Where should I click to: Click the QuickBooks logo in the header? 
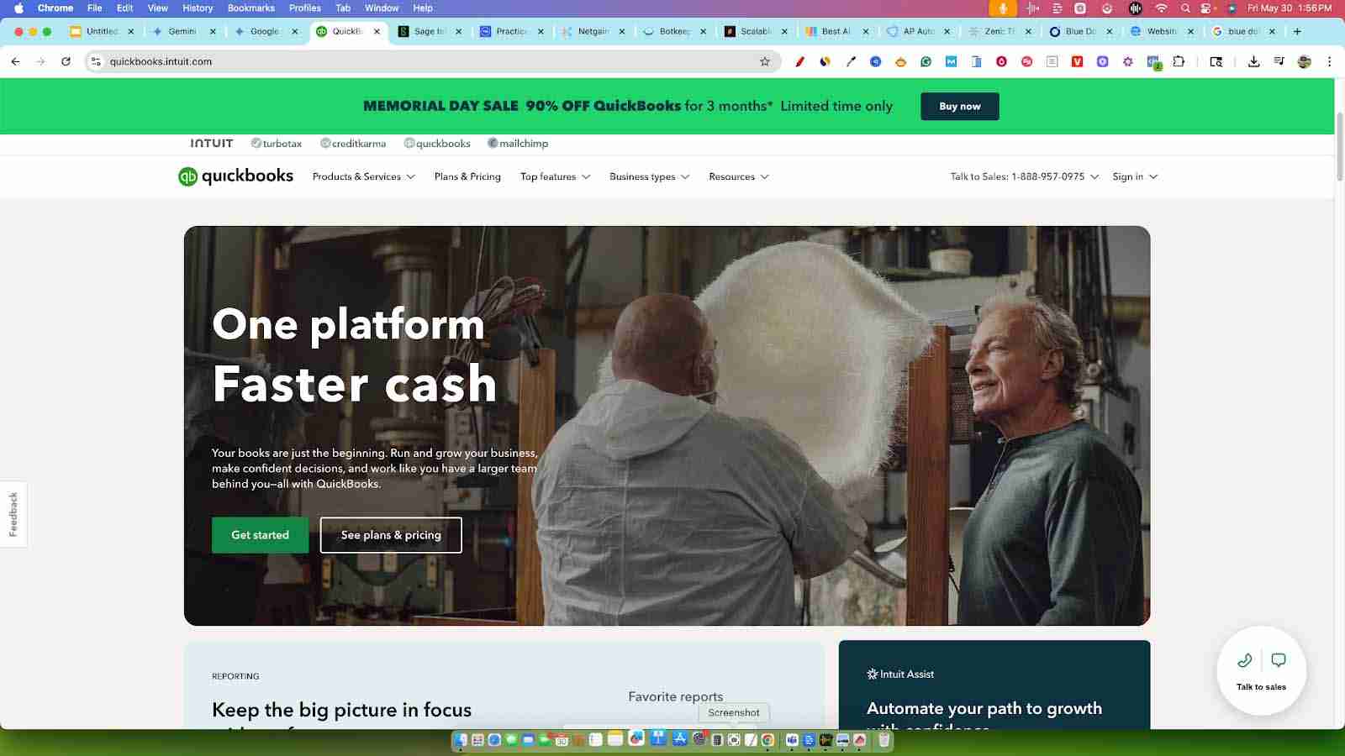coord(235,176)
